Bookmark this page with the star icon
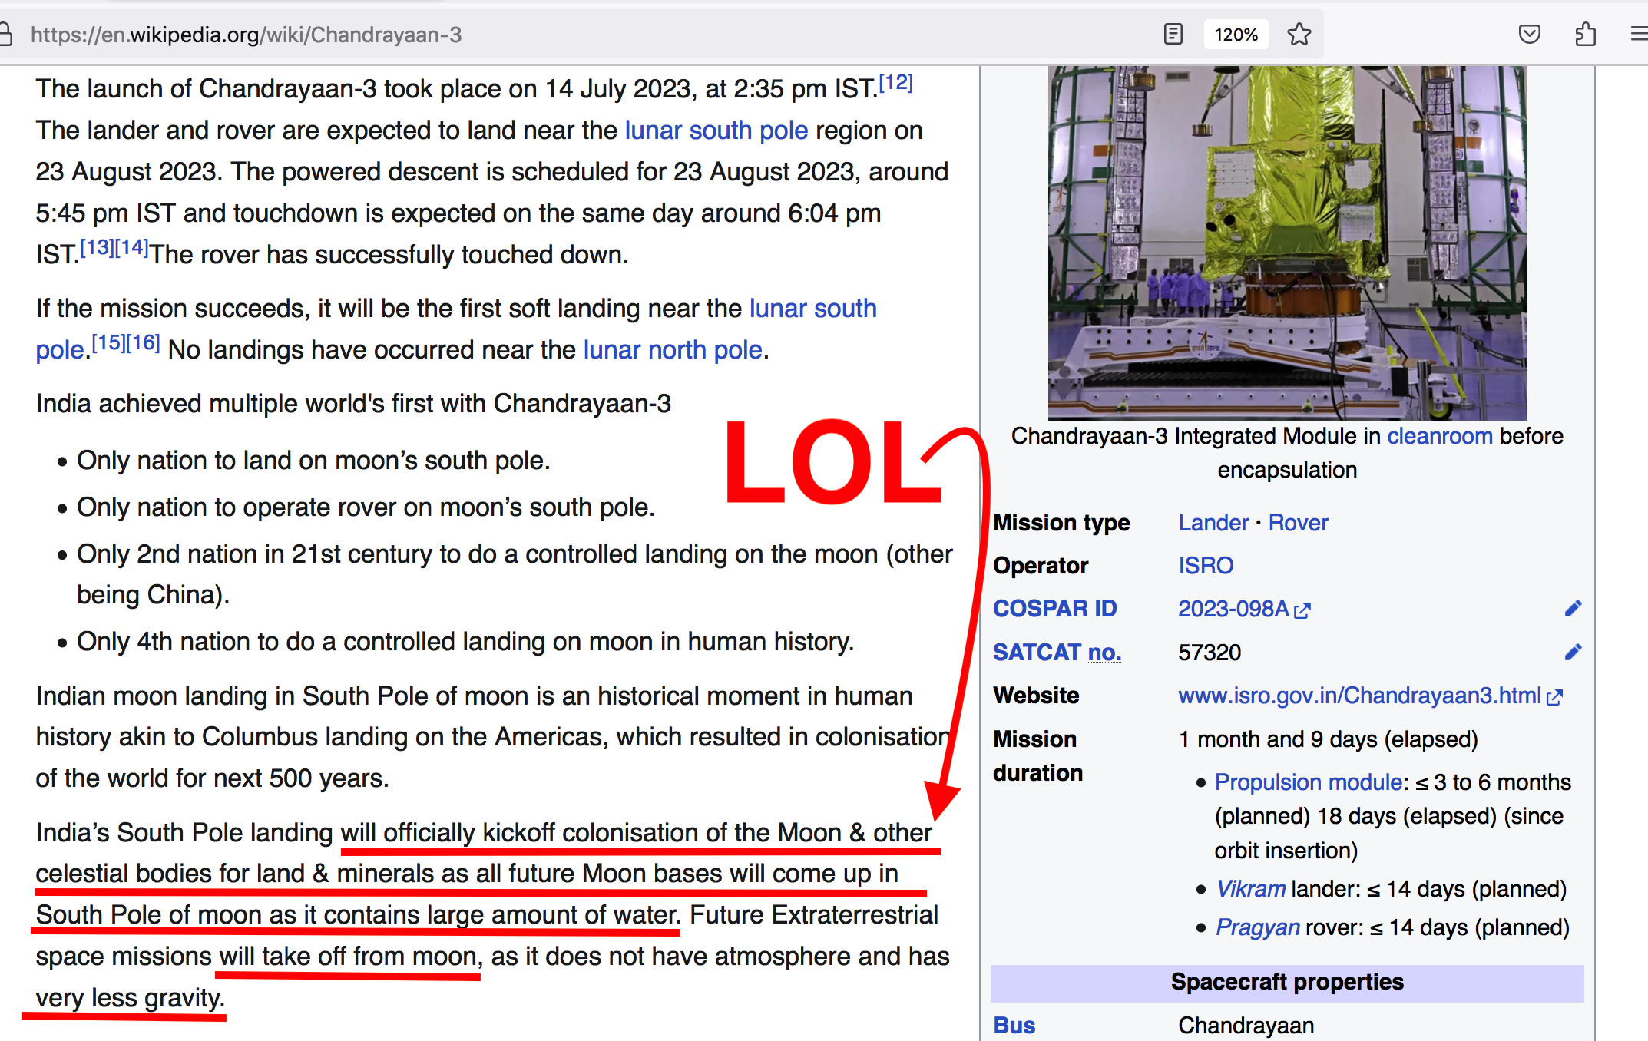Viewport: 1648px width, 1041px height. [x=1299, y=35]
